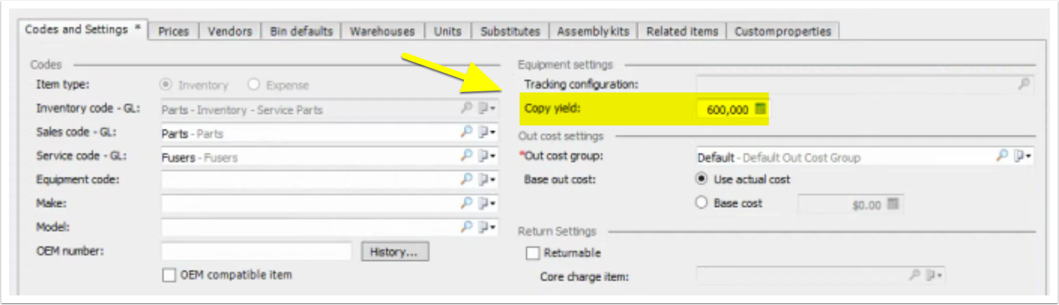Click the Make field lookup magnifier icon
This screenshot has height=305, width=1059.
tap(467, 203)
